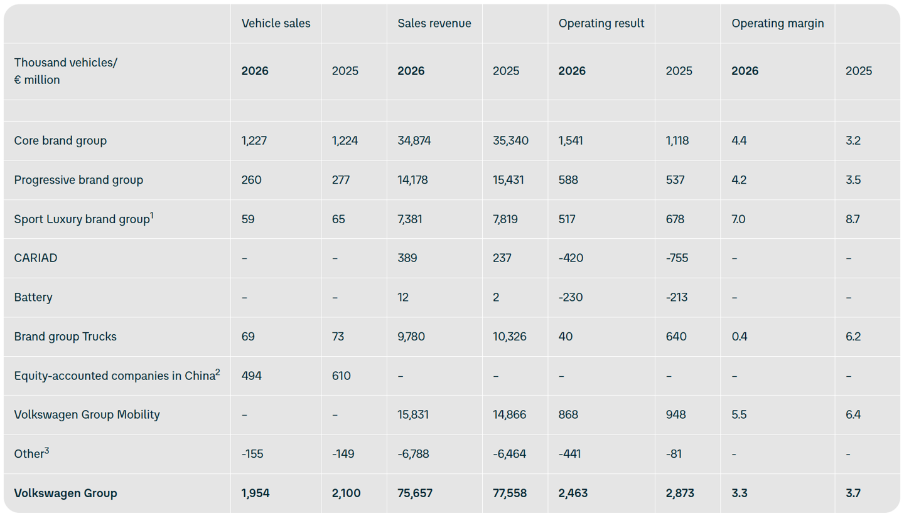Image resolution: width=904 pixels, height=516 pixels.
Task: Select the Volkswagen Group Mobility row label
Action: [87, 414]
